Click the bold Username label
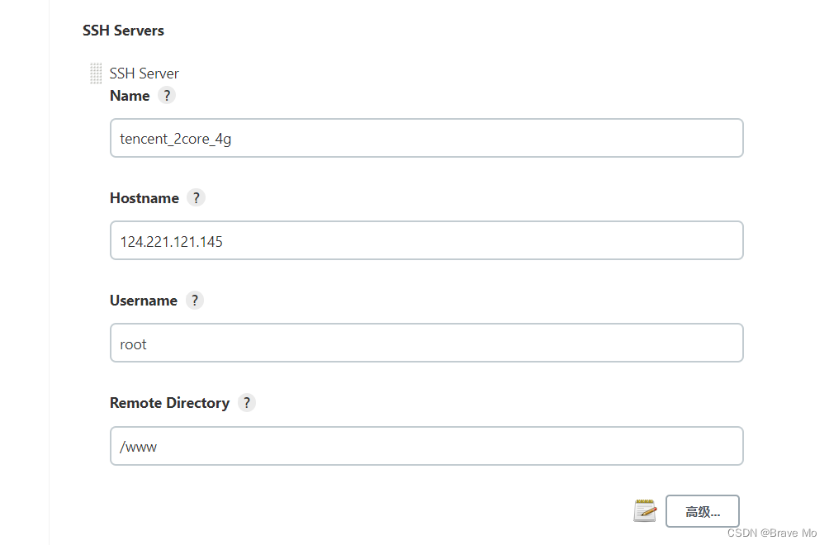829x545 pixels. pyautogui.click(x=143, y=300)
